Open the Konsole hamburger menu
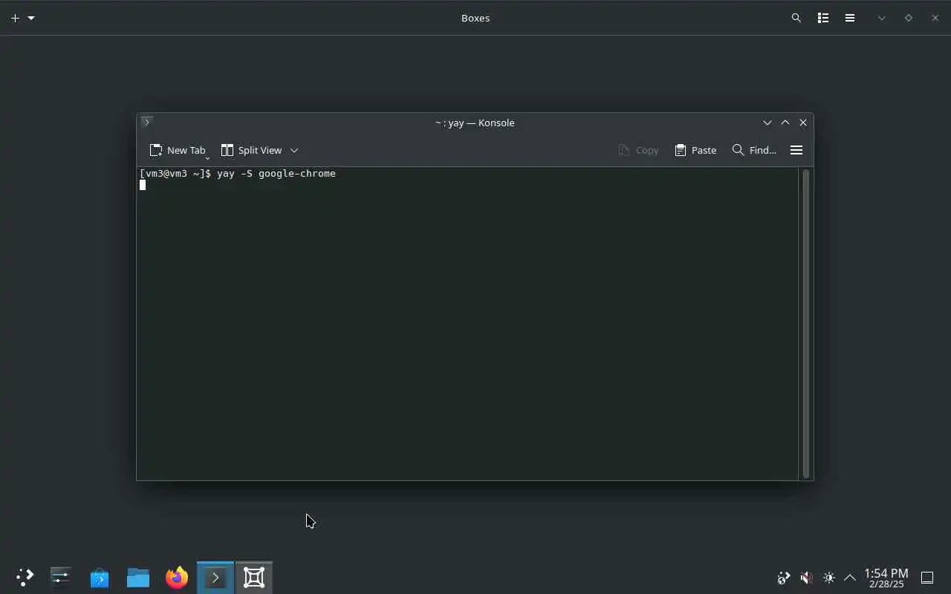The width and height of the screenshot is (951, 594). click(x=796, y=150)
